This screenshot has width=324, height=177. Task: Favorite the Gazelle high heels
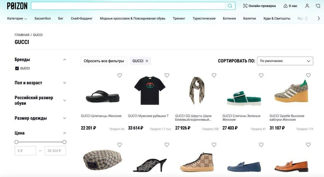click(308, 75)
